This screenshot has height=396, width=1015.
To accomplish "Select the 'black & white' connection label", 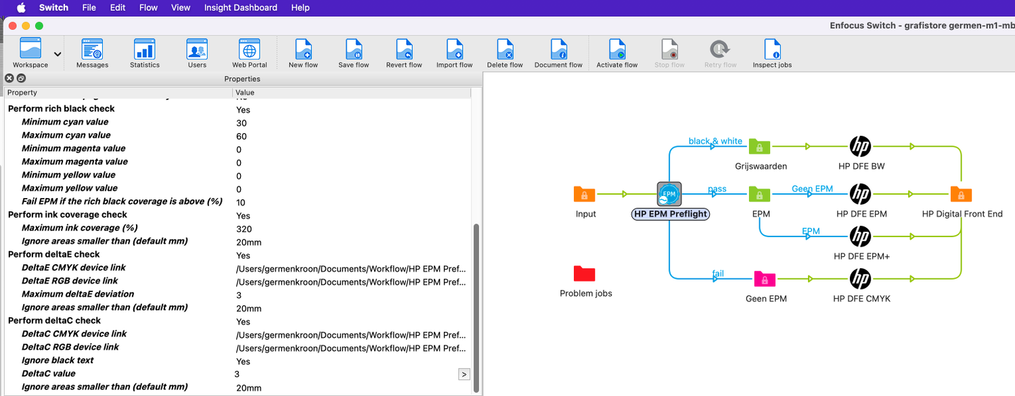I will coord(715,141).
